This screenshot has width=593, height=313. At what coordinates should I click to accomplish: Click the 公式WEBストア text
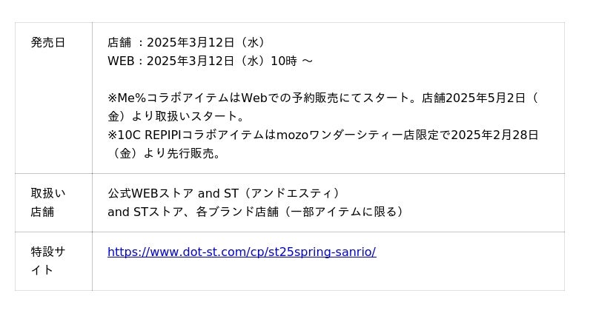click(x=151, y=193)
